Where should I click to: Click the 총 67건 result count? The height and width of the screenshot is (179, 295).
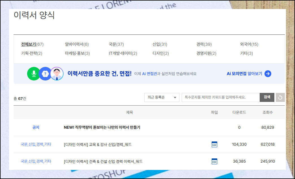coord(20,99)
